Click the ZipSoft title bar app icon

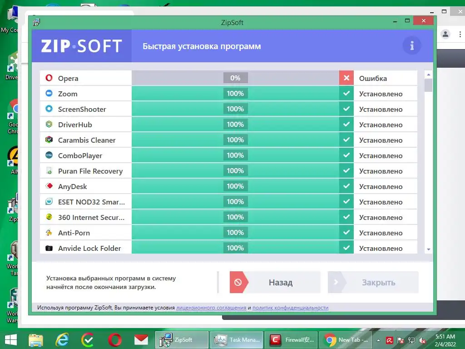pos(36,23)
